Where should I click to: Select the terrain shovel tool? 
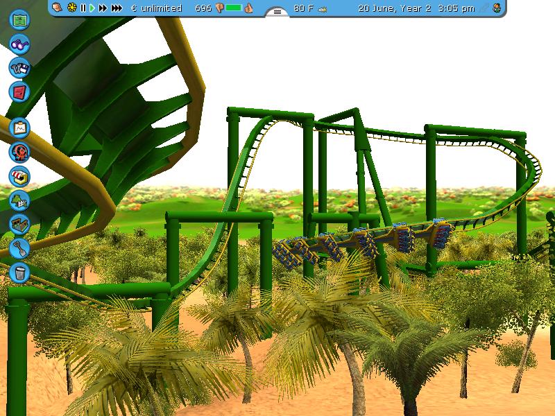(x=19, y=249)
